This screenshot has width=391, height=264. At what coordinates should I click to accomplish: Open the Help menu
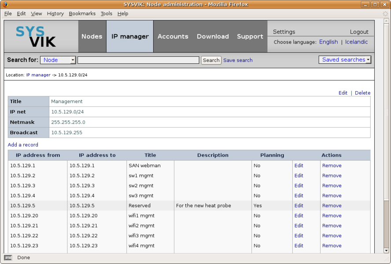tap(123, 14)
